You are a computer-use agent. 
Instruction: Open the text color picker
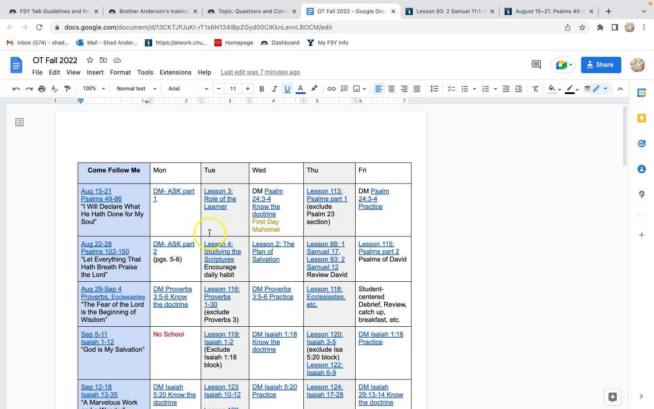[301, 89]
